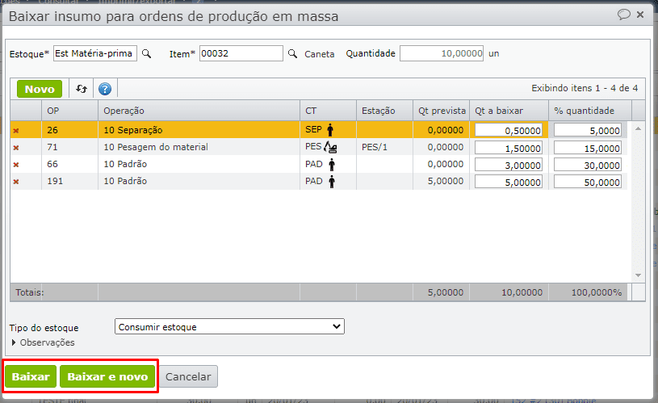Open the comment bubble icon in dialog title

623,15
